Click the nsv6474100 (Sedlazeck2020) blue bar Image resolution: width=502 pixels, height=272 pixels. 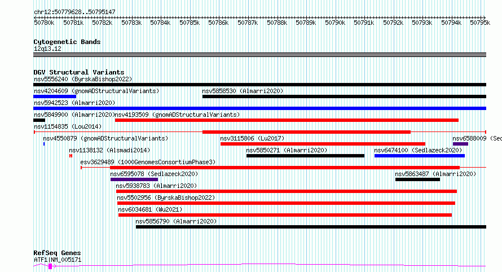pos(420,156)
